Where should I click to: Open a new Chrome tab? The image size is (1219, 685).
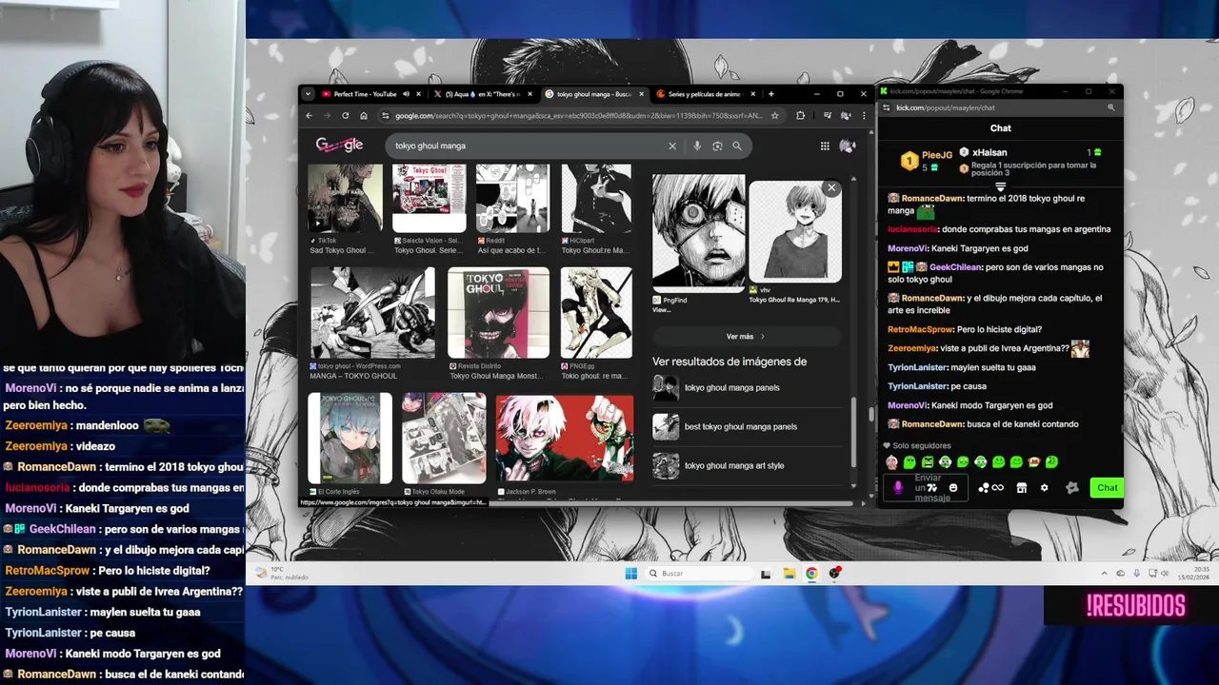point(770,94)
